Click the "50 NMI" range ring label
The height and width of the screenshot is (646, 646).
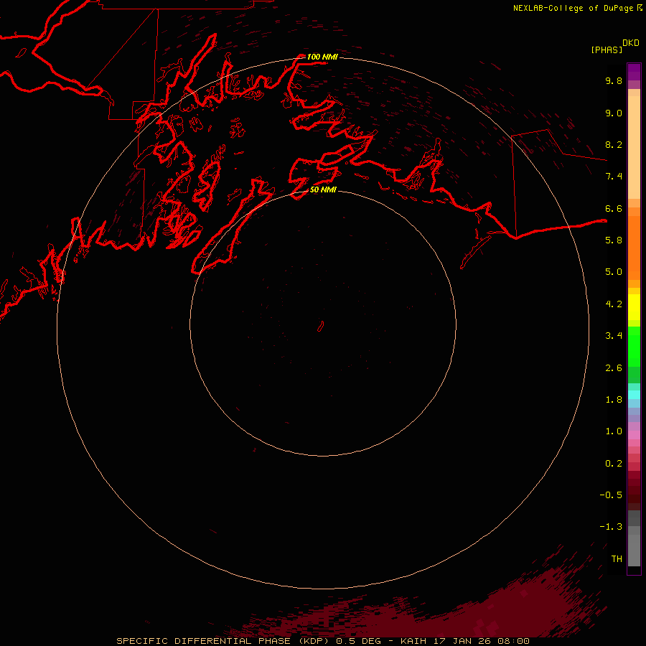[x=323, y=189]
